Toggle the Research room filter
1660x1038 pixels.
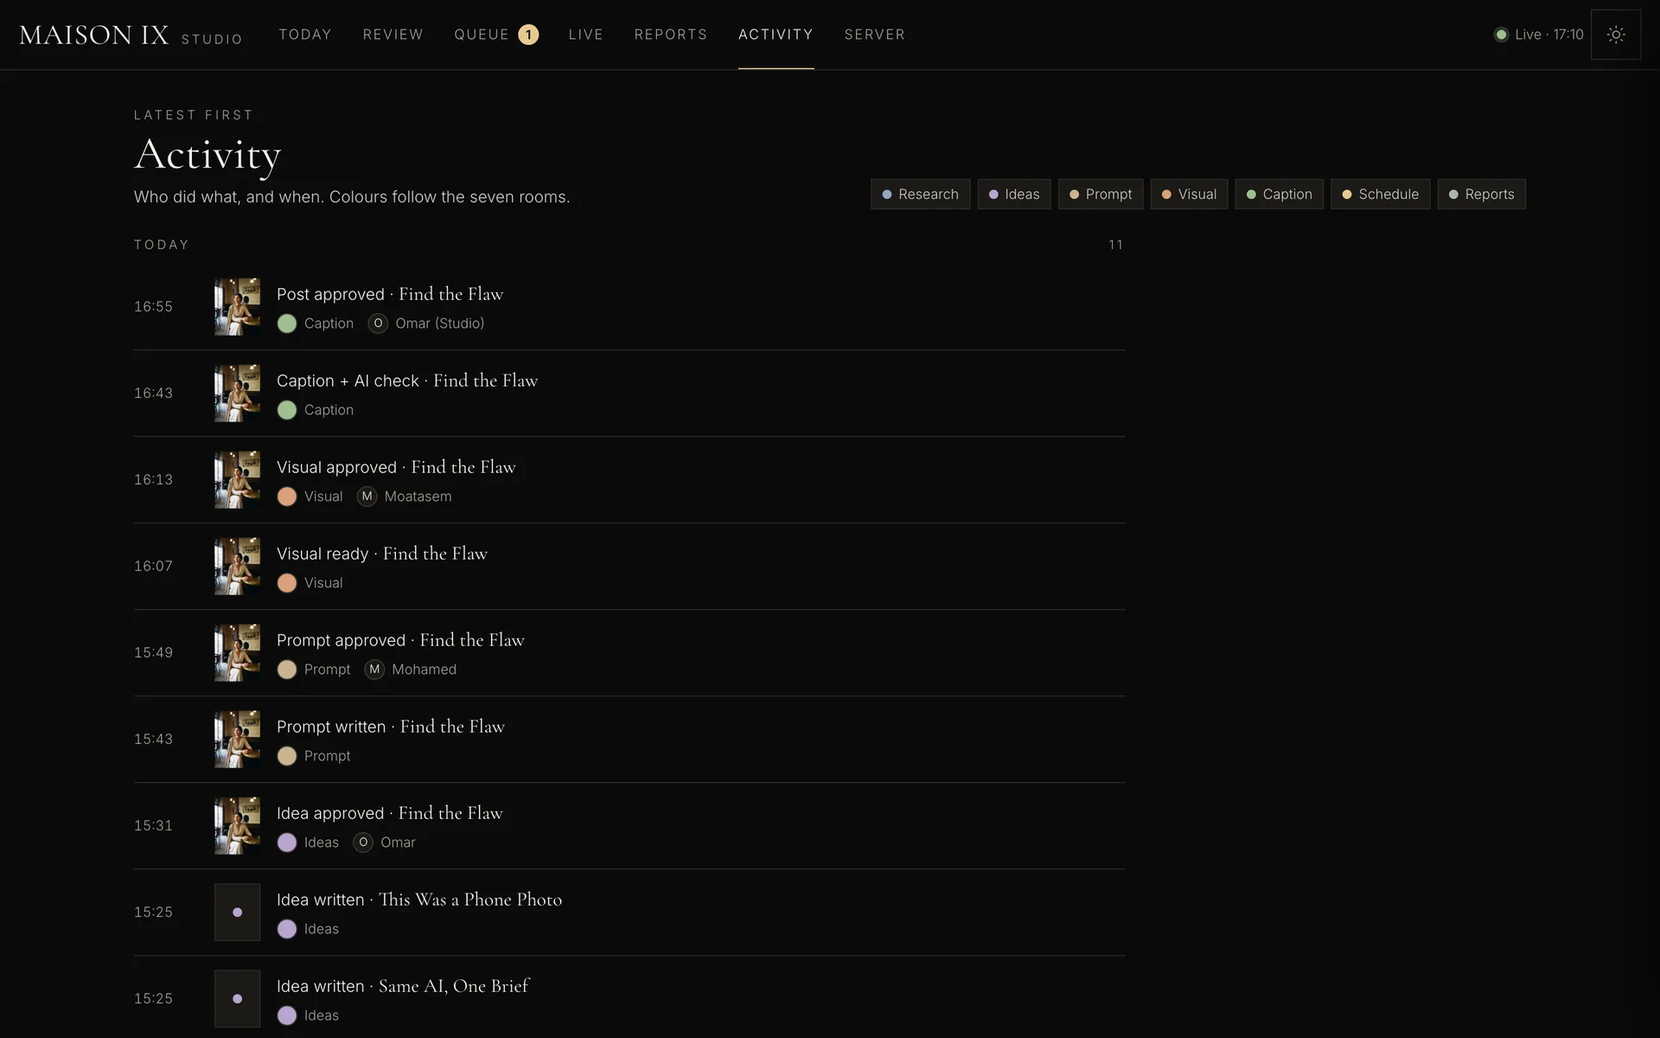point(920,195)
